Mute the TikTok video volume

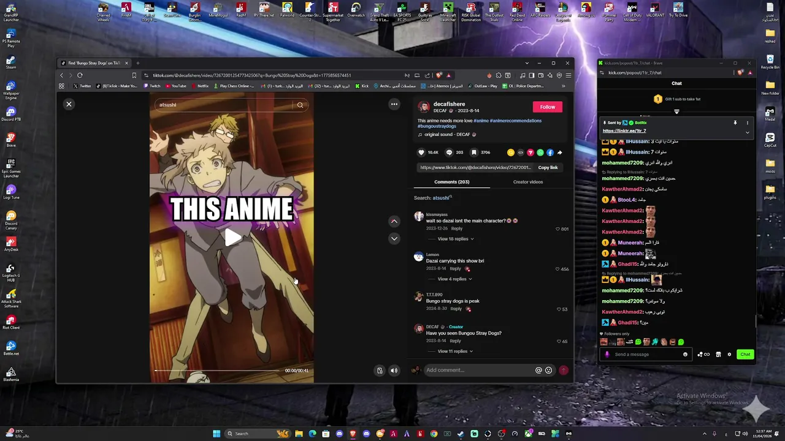394,371
